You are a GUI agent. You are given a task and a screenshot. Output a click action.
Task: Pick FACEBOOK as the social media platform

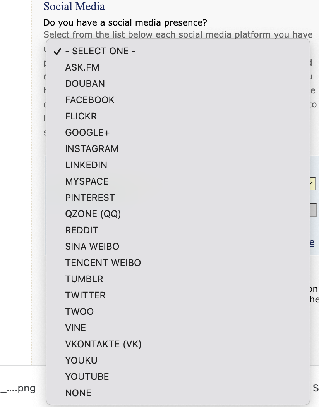(90, 100)
